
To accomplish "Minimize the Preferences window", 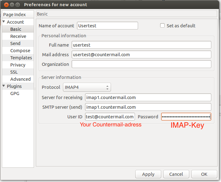I will click(12, 5).
